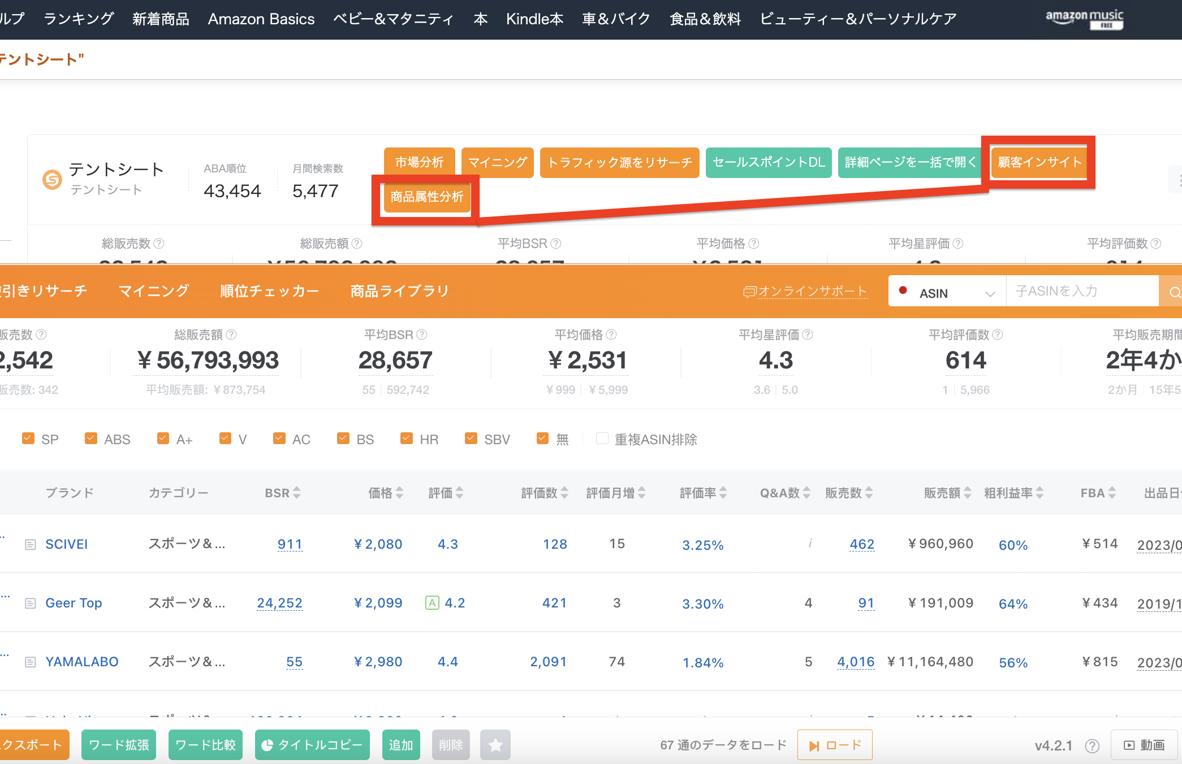Click the green A badge in Geer Top row
Screen dimensions: 1182x764
coord(432,603)
